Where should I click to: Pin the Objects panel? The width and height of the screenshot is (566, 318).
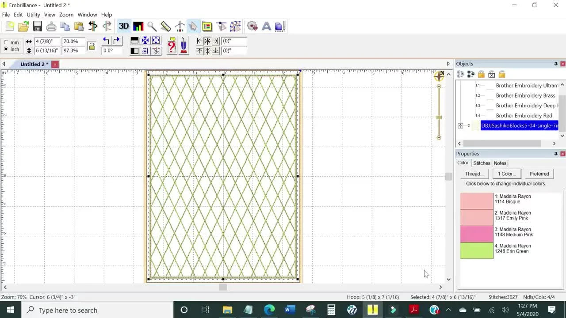tap(556, 64)
